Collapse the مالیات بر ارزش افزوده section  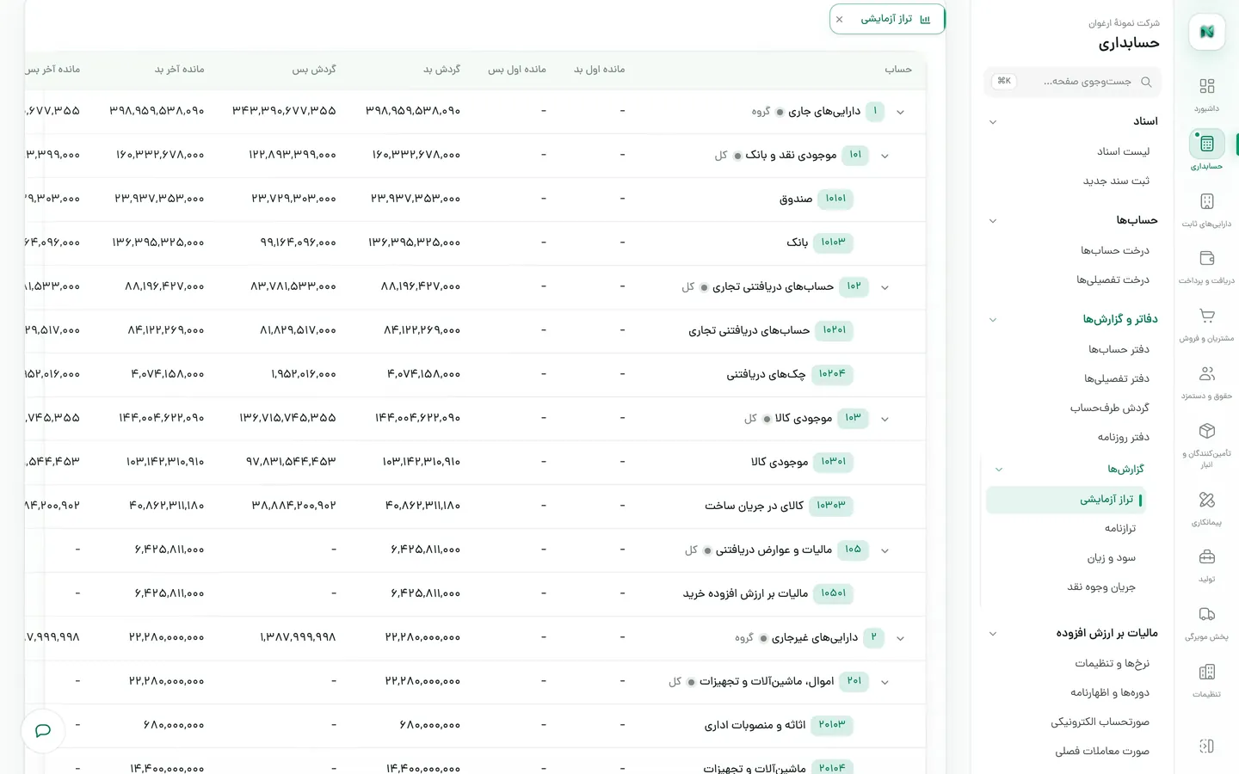(993, 634)
